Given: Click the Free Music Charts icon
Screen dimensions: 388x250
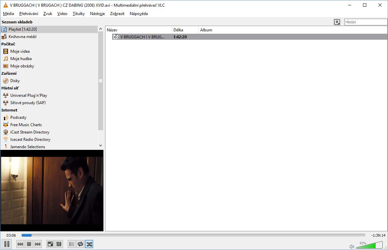Looking at the screenshot, I should coord(5,125).
